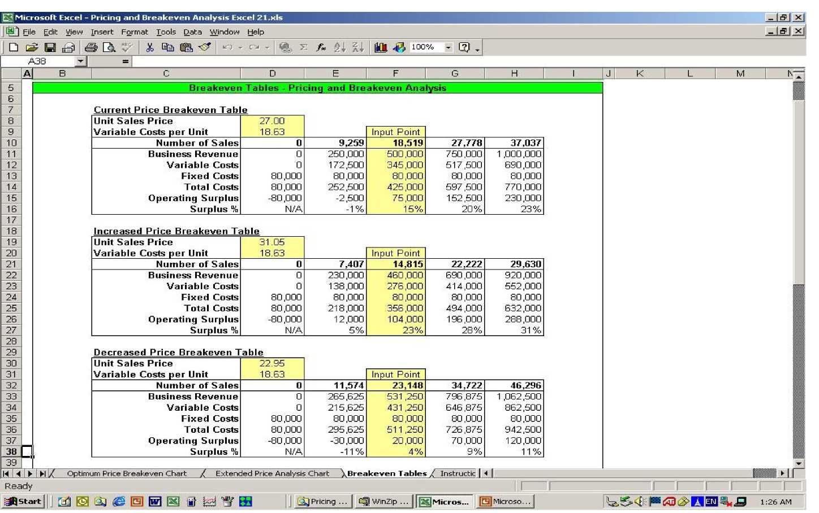Screen dimensions: 819x513
Task: Click the Cut scissors icon
Action: [150, 47]
